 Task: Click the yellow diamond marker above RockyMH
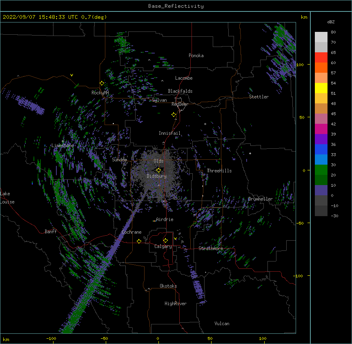coord(102,83)
